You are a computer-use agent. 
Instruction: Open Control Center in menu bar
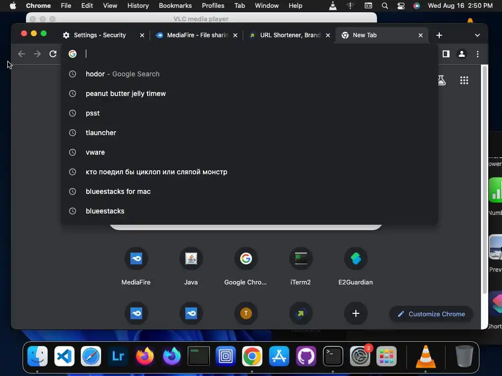point(401,6)
